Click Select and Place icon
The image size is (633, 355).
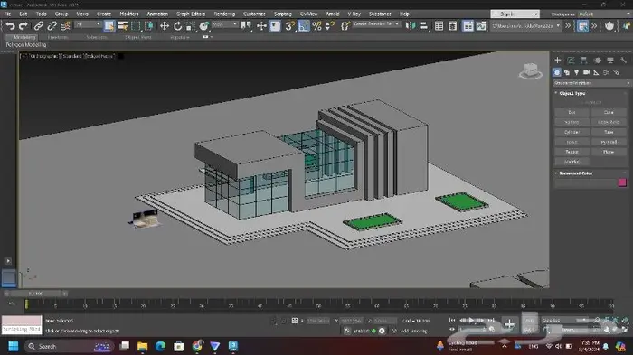click(203, 26)
